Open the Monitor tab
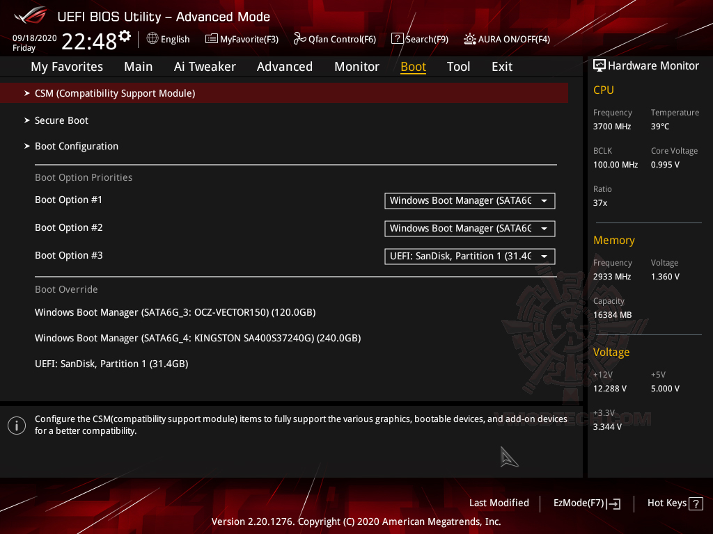 [x=356, y=67]
